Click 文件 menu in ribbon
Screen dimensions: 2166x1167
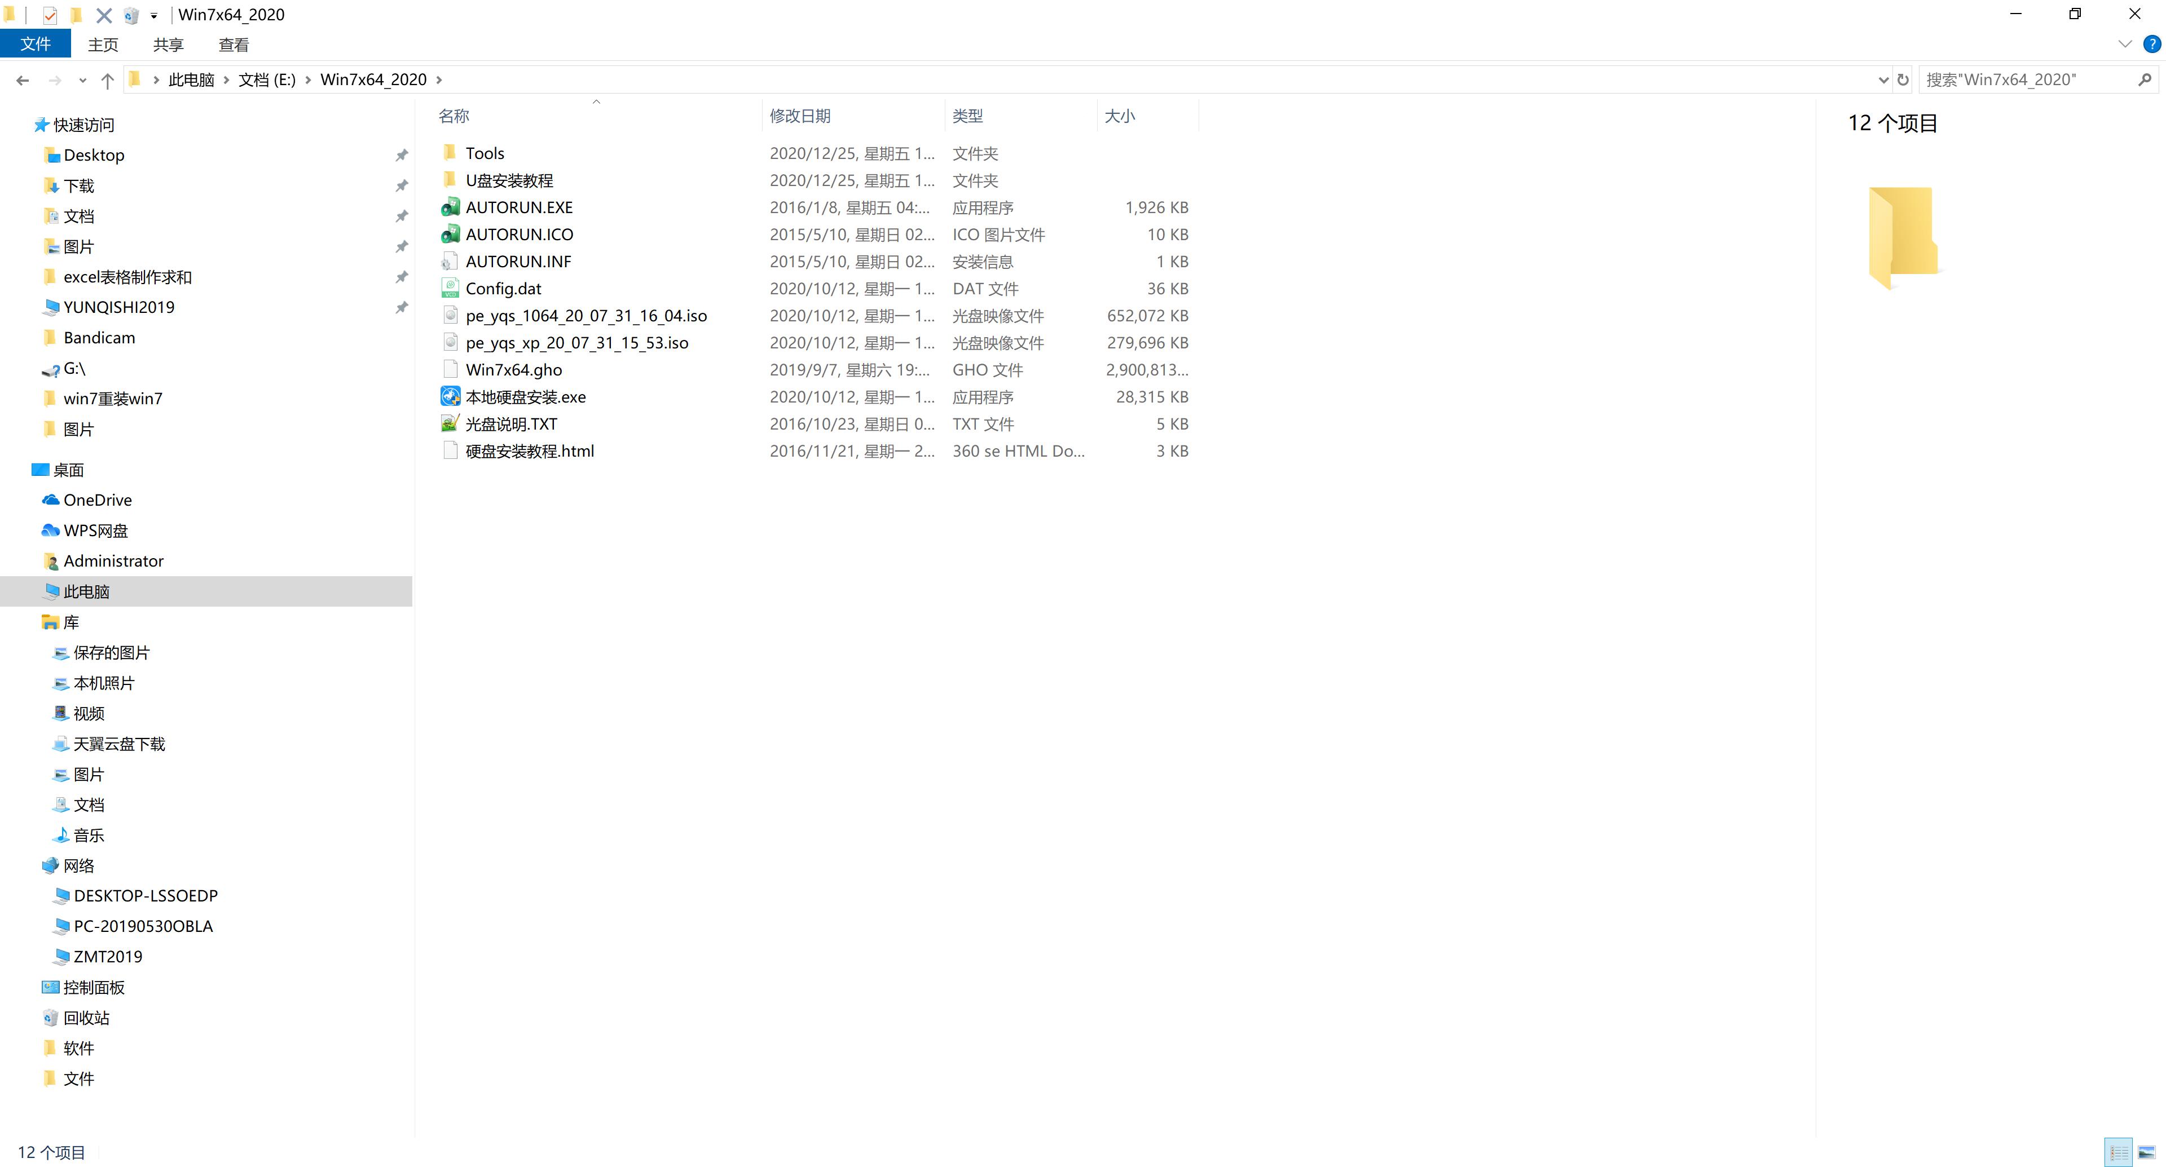click(34, 45)
